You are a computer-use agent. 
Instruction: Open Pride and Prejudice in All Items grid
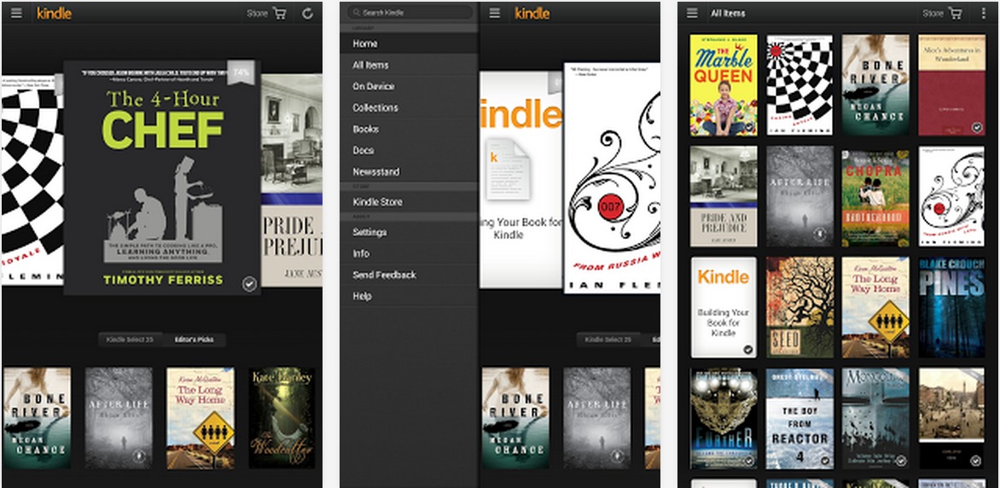pos(724,196)
